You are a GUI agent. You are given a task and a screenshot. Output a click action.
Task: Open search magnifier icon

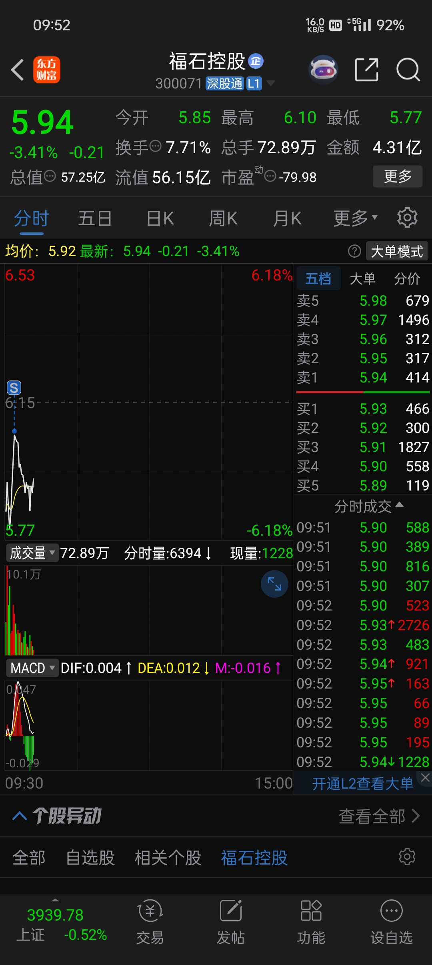(x=408, y=70)
